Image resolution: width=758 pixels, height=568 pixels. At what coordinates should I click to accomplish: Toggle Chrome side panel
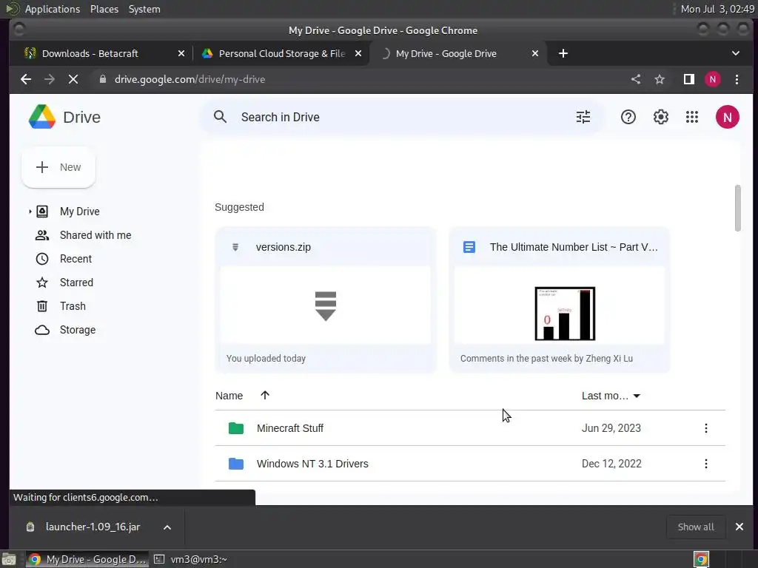point(689,79)
